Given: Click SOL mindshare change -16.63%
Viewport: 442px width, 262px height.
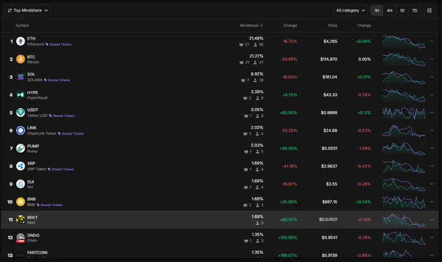Looking at the screenshot, I should (x=289, y=77).
